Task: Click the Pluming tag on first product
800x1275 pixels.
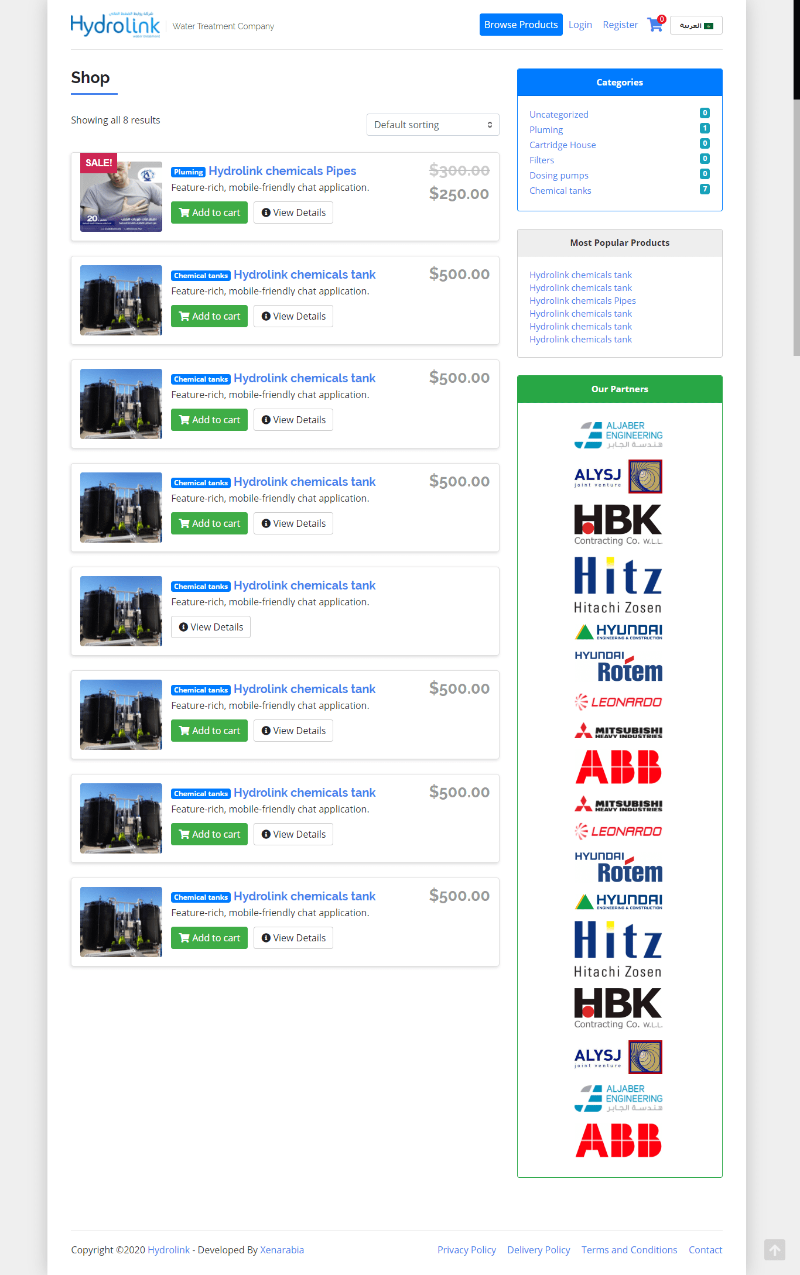Action: coord(188,172)
